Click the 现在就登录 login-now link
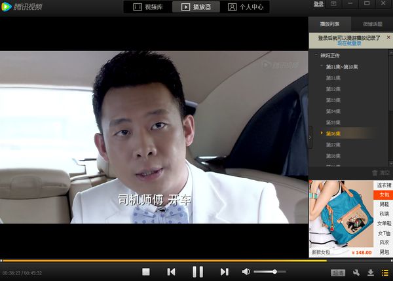 (349, 43)
